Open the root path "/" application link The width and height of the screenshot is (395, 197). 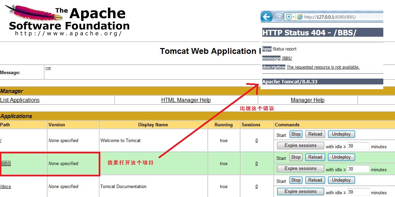[x=1, y=140]
